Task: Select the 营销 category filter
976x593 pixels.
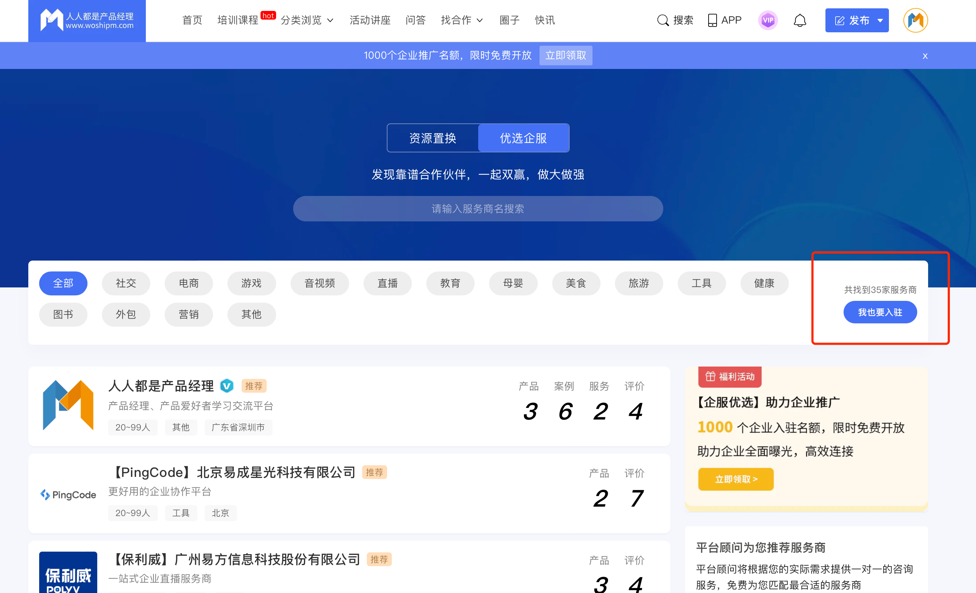Action: (189, 315)
